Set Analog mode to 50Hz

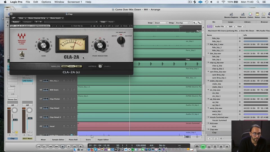(65, 66)
